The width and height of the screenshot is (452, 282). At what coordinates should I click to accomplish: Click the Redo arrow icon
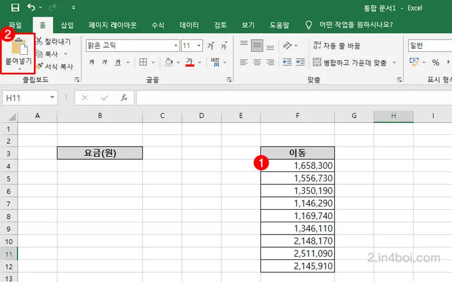pos(53,7)
